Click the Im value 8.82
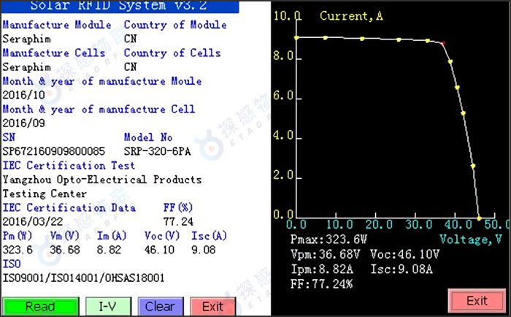This screenshot has width=511, height=317. point(109,250)
